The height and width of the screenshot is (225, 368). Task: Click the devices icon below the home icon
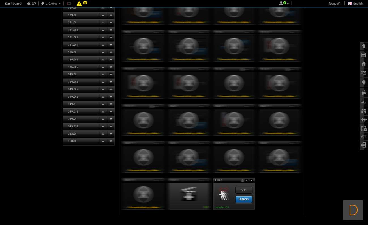click(x=364, y=73)
